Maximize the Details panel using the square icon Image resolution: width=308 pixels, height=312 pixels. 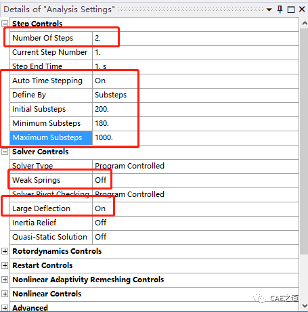[291, 9]
